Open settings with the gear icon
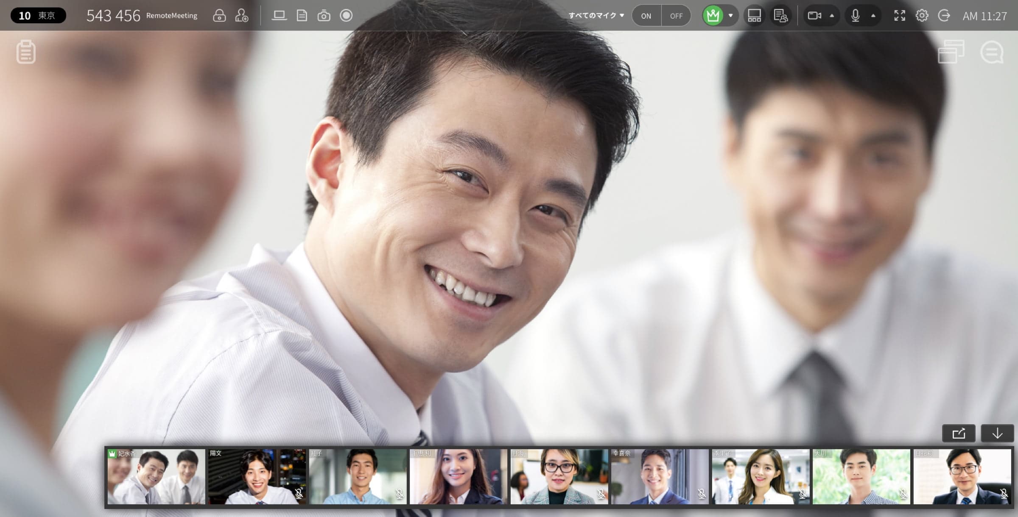The height and width of the screenshot is (517, 1018). click(x=922, y=16)
